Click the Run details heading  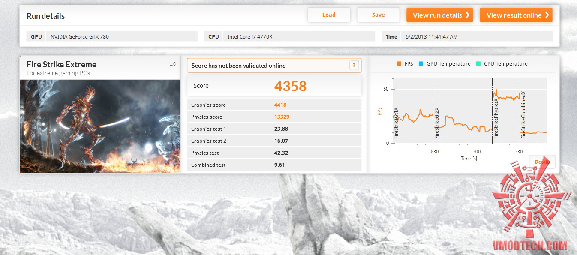45,16
